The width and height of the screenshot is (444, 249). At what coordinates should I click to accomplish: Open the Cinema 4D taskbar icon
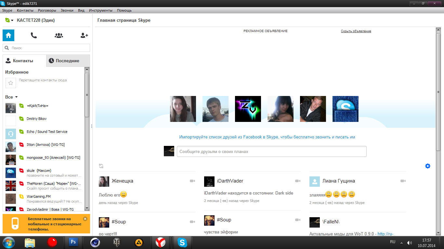point(95,242)
